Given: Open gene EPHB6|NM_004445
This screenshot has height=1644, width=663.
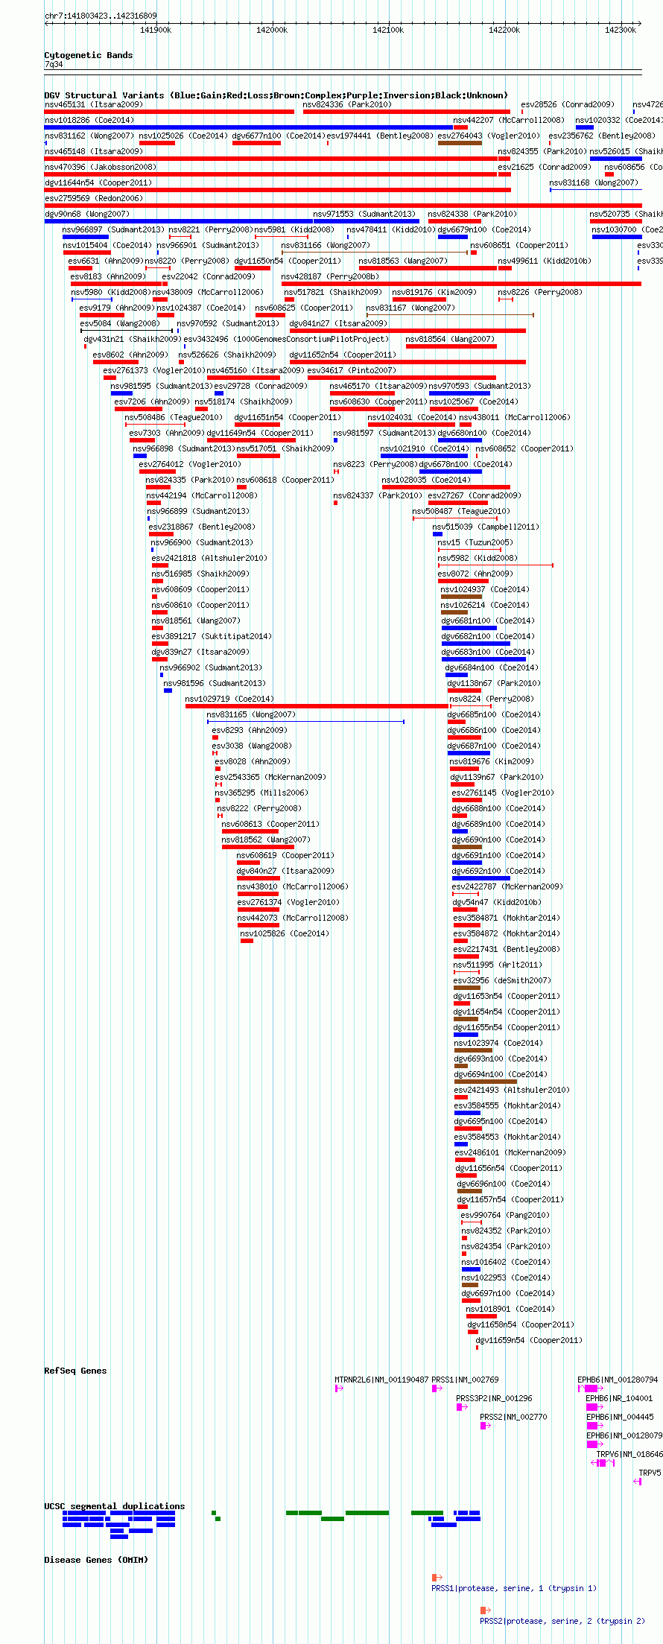Looking at the screenshot, I should click(x=620, y=1418).
